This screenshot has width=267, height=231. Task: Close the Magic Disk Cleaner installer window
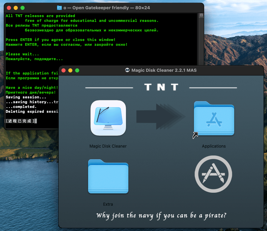(64, 70)
